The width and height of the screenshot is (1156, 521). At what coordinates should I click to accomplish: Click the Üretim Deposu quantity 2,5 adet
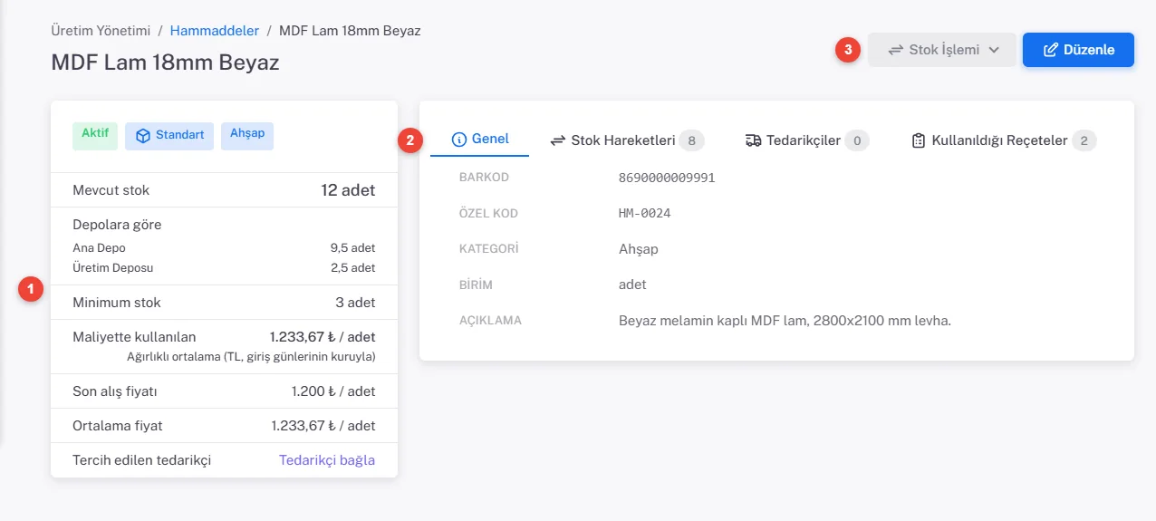click(x=352, y=268)
